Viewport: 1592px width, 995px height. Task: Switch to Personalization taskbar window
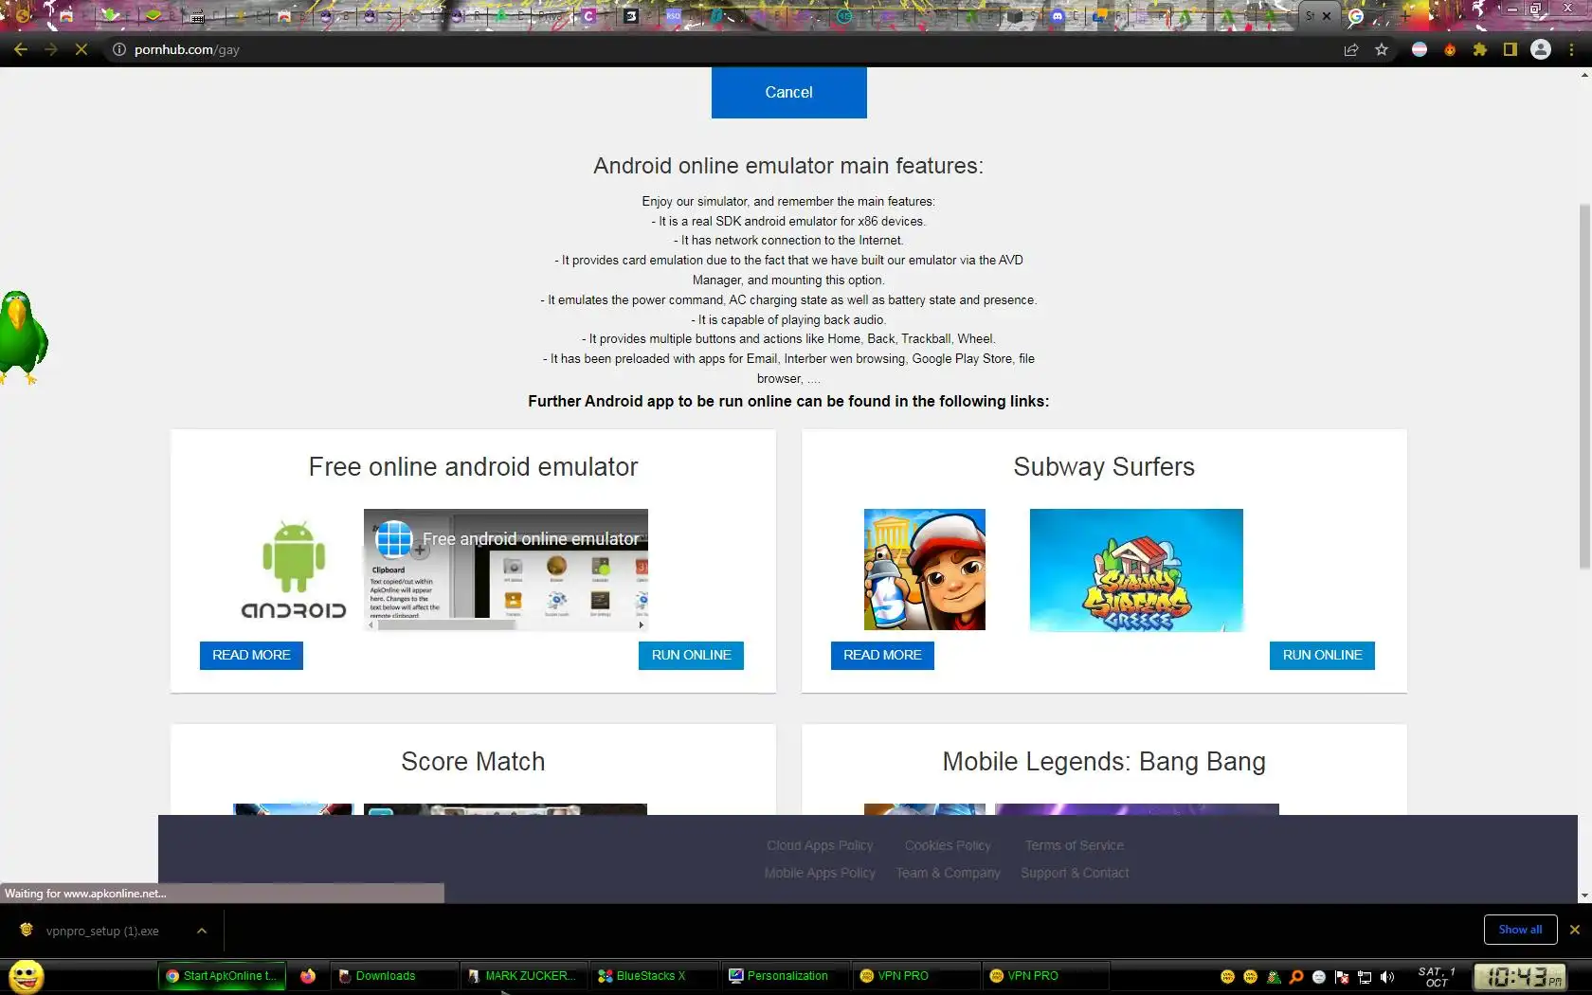[x=785, y=976]
